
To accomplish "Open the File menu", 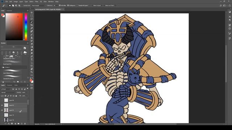I will [7, 1].
